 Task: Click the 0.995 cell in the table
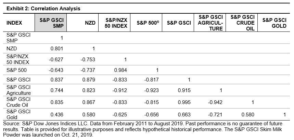(184, 101)
